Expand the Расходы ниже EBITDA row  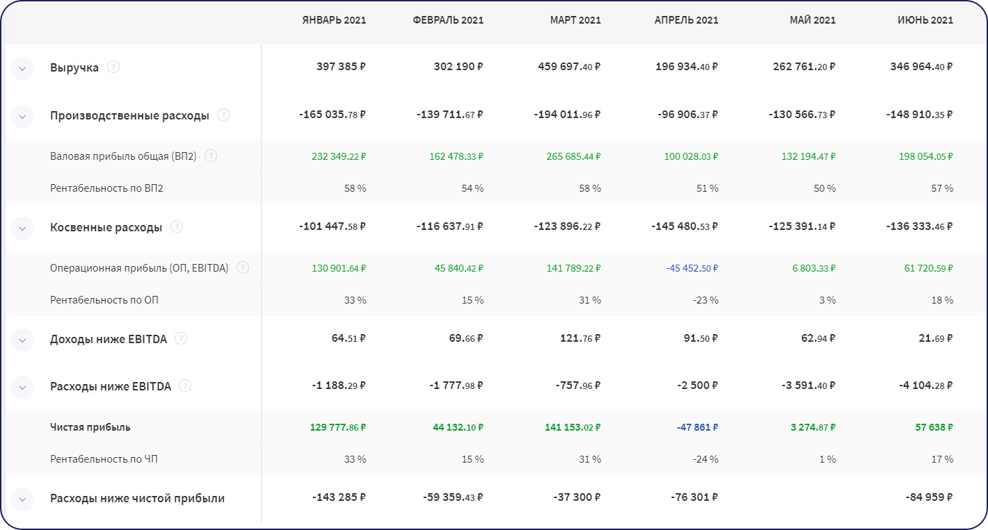coord(22,387)
